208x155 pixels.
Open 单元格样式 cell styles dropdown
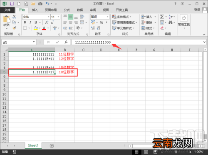123,28
